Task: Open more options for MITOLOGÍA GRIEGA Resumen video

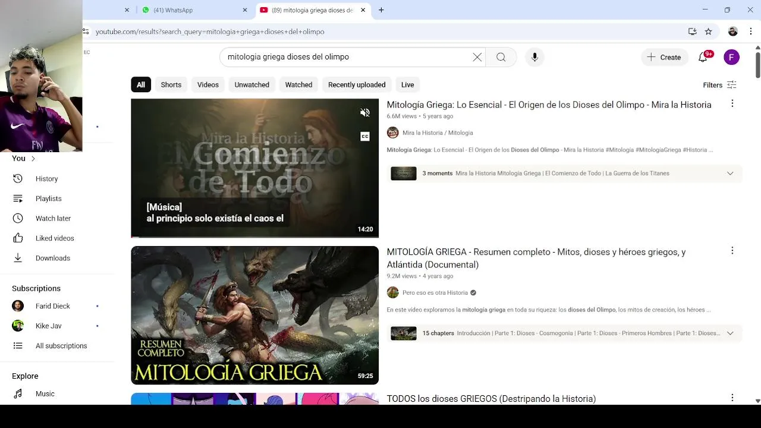Action: click(732, 251)
